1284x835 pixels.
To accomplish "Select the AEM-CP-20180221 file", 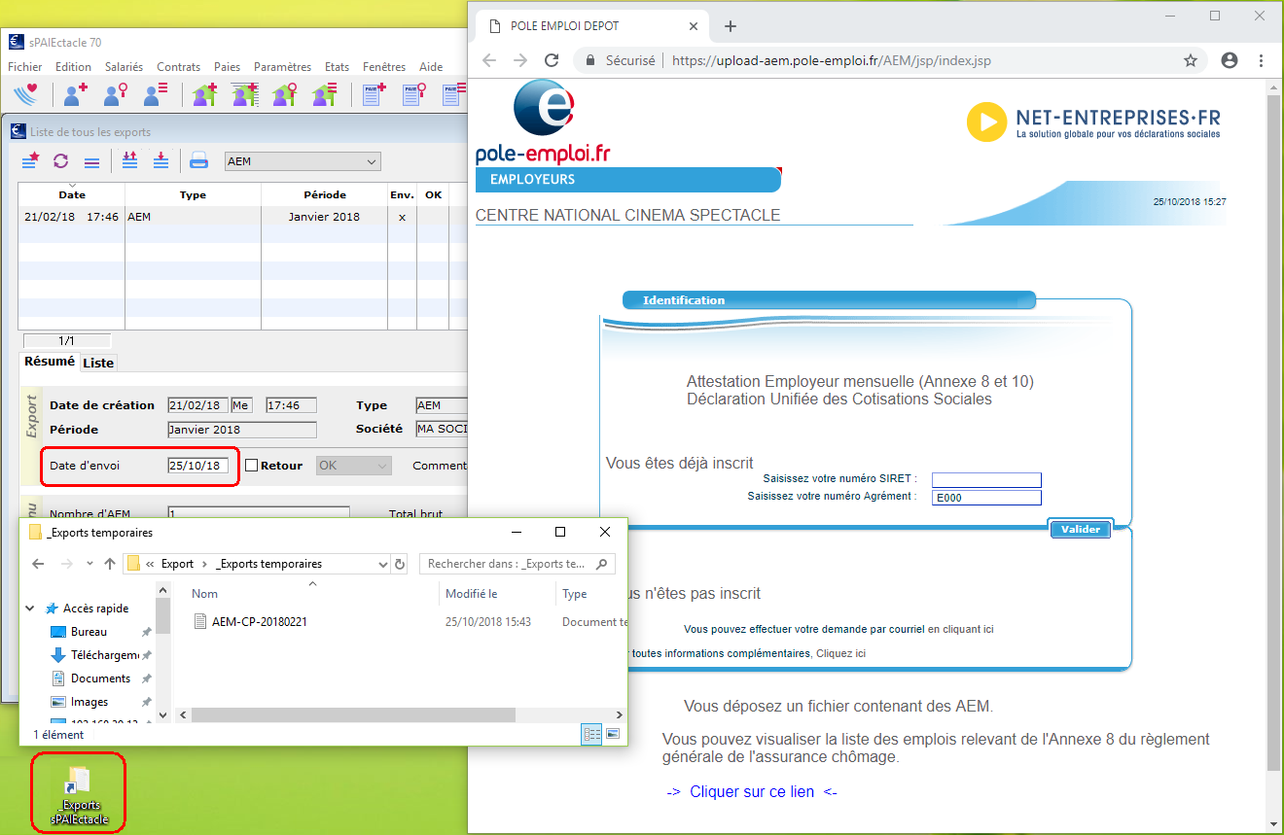I will pyautogui.click(x=259, y=621).
